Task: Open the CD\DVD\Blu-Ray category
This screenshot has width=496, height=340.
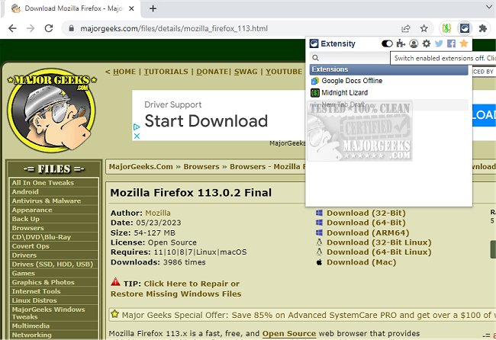Action: tap(41, 237)
